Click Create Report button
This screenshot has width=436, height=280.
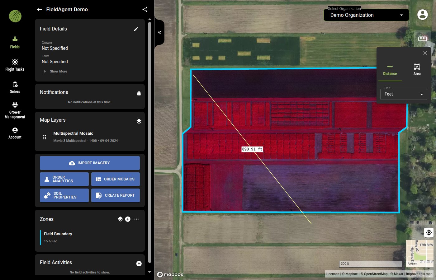[116, 195]
